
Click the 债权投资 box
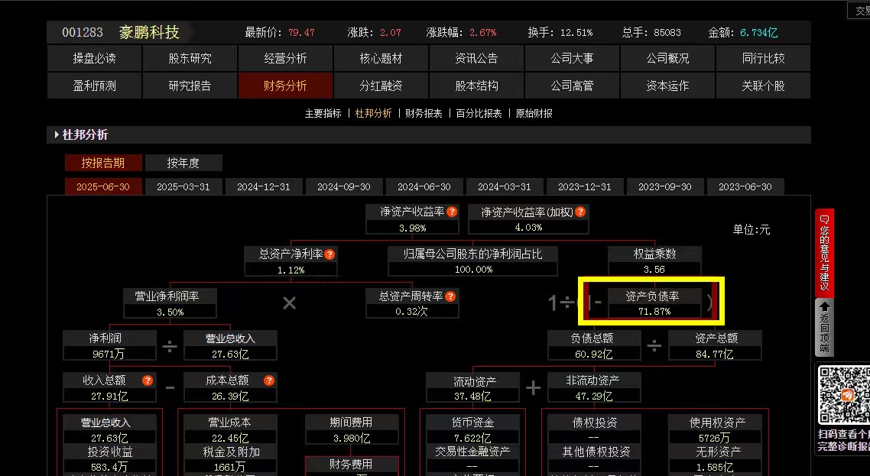click(594, 430)
